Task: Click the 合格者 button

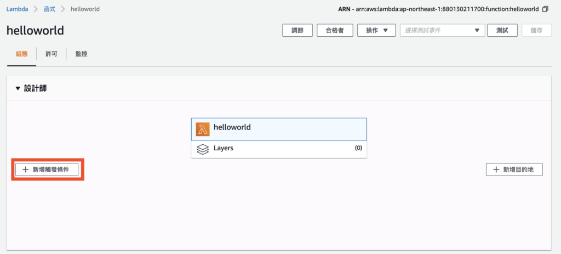Action: coord(335,31)
